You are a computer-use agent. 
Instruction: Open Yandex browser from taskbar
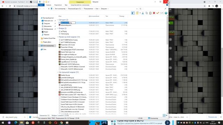(x=33, y=123)
